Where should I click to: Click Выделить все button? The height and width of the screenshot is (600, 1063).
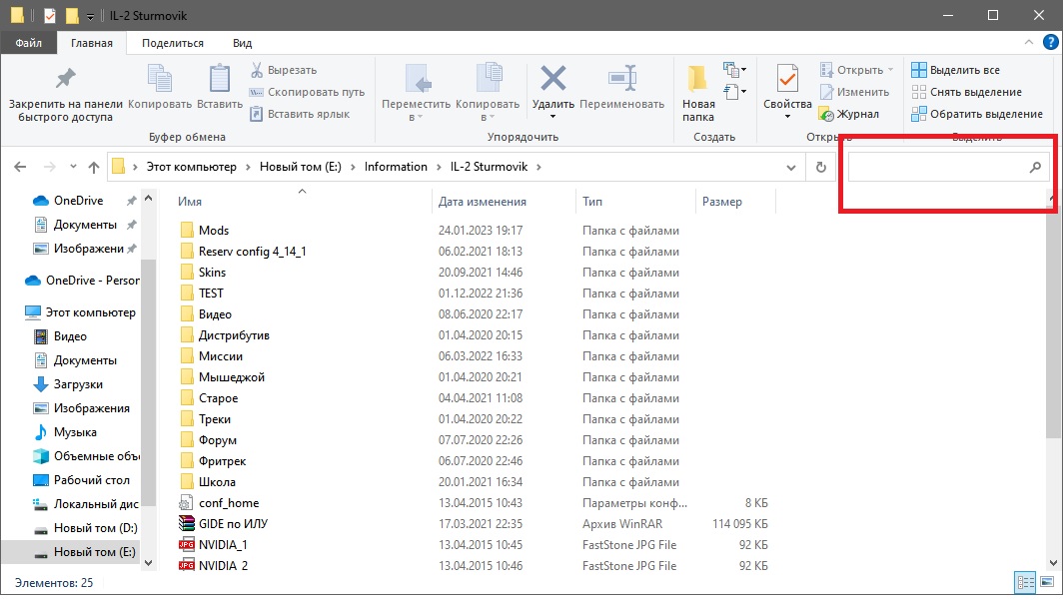click(x=955, y=70)
